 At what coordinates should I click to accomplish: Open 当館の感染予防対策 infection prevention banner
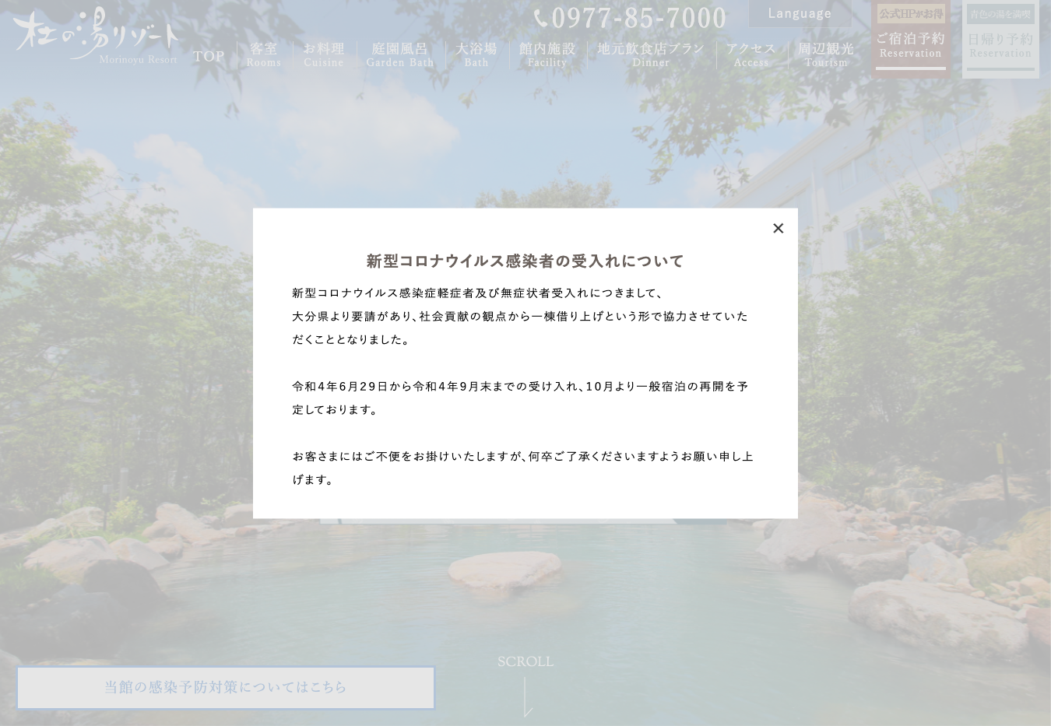(226, 688)
